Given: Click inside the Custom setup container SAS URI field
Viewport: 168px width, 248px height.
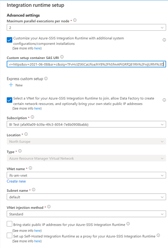Looking at the screenshot, I should click(x=86, y=64).
